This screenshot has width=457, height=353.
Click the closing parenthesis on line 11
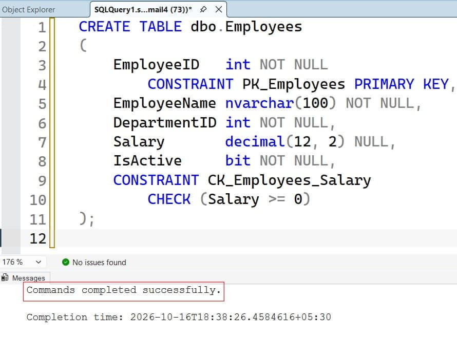[83, 218]
